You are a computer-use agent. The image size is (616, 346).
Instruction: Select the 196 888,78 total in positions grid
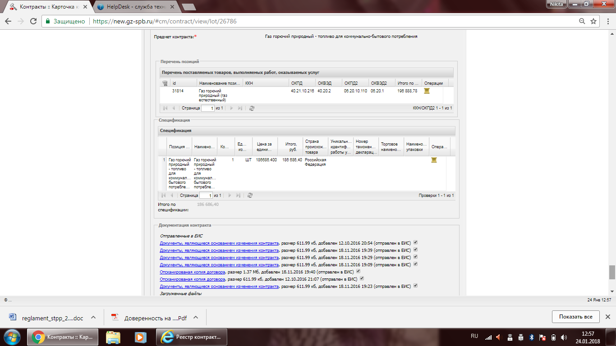pyautogui.click(x=407, y=91)
